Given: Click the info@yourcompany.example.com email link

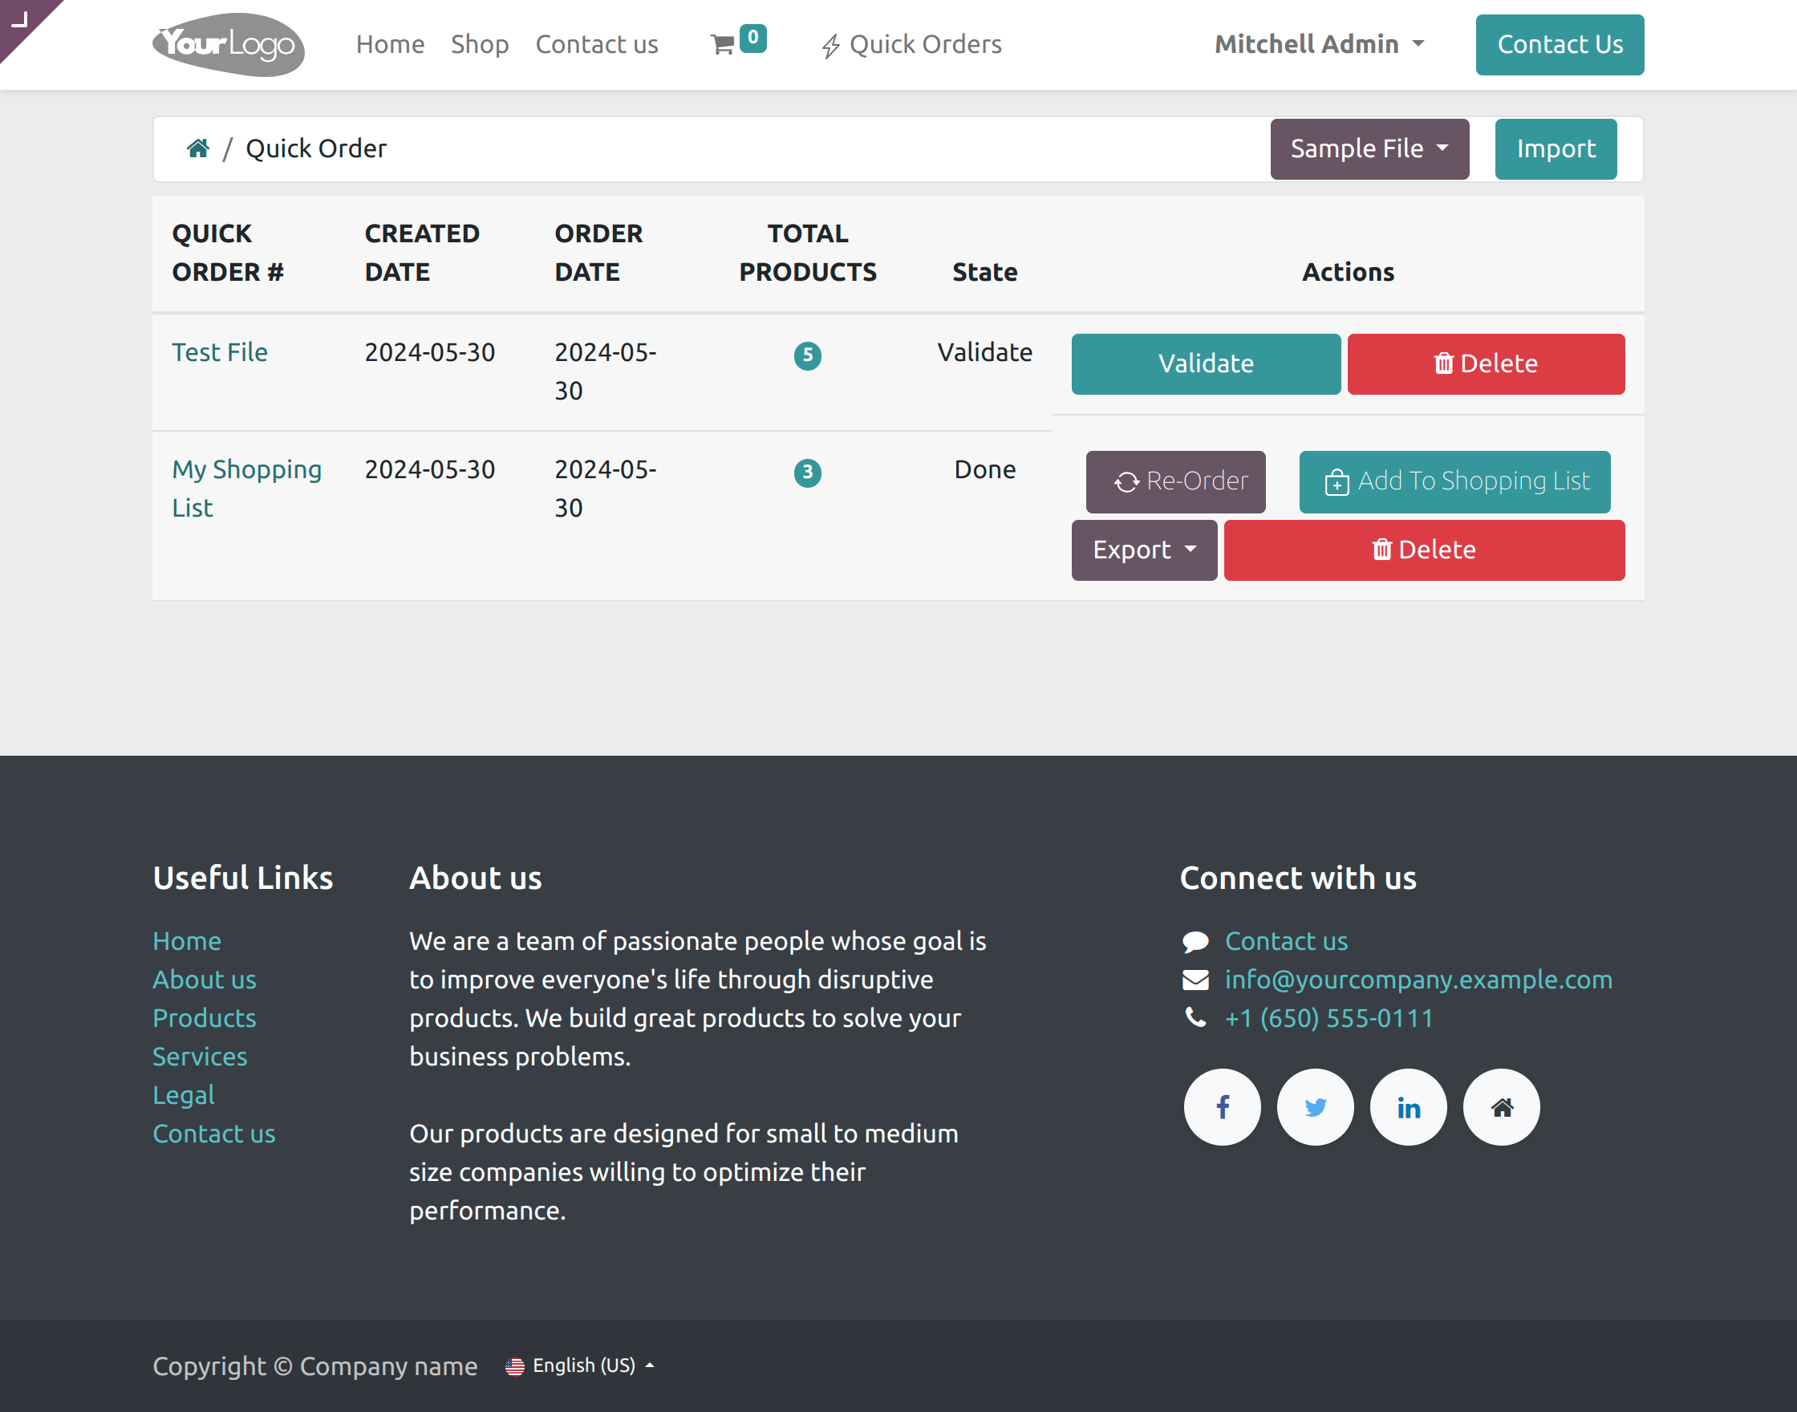Looking at the screenshot, I should [1418, 979].
